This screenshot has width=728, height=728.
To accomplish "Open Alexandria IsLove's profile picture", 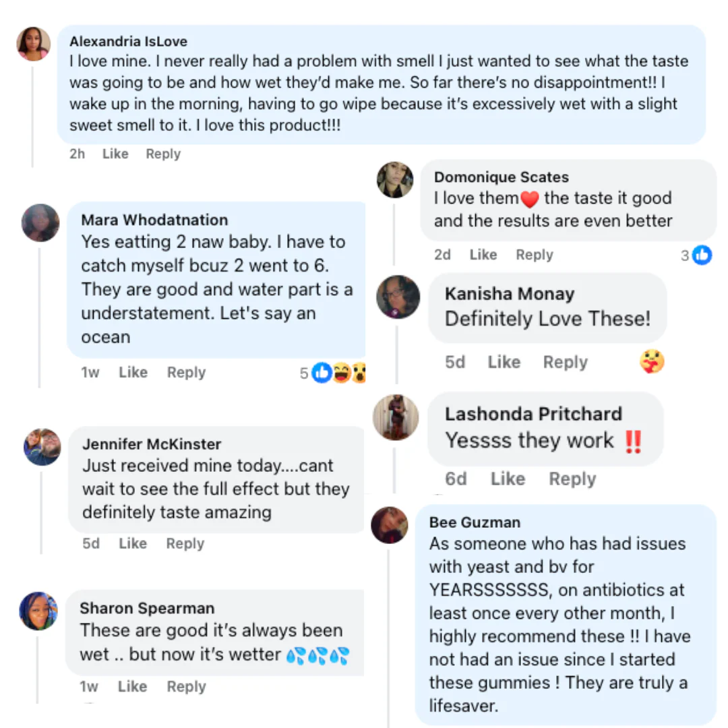I will click(34, 44).
